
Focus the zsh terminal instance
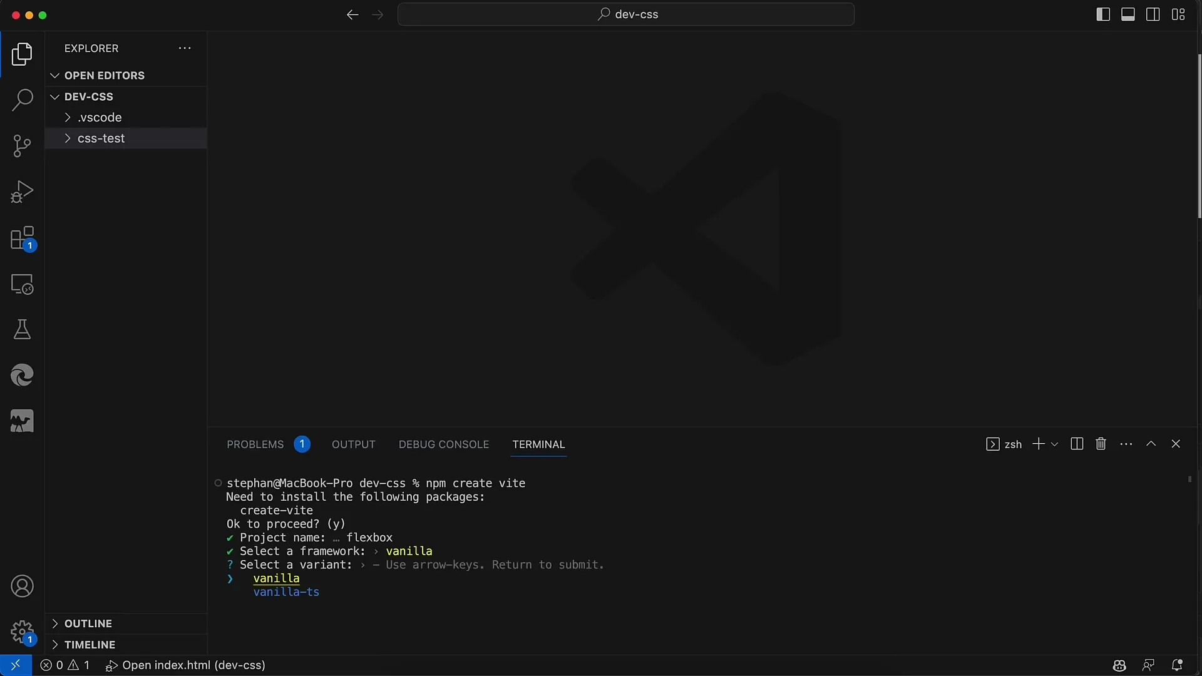tap(1004, 444)
